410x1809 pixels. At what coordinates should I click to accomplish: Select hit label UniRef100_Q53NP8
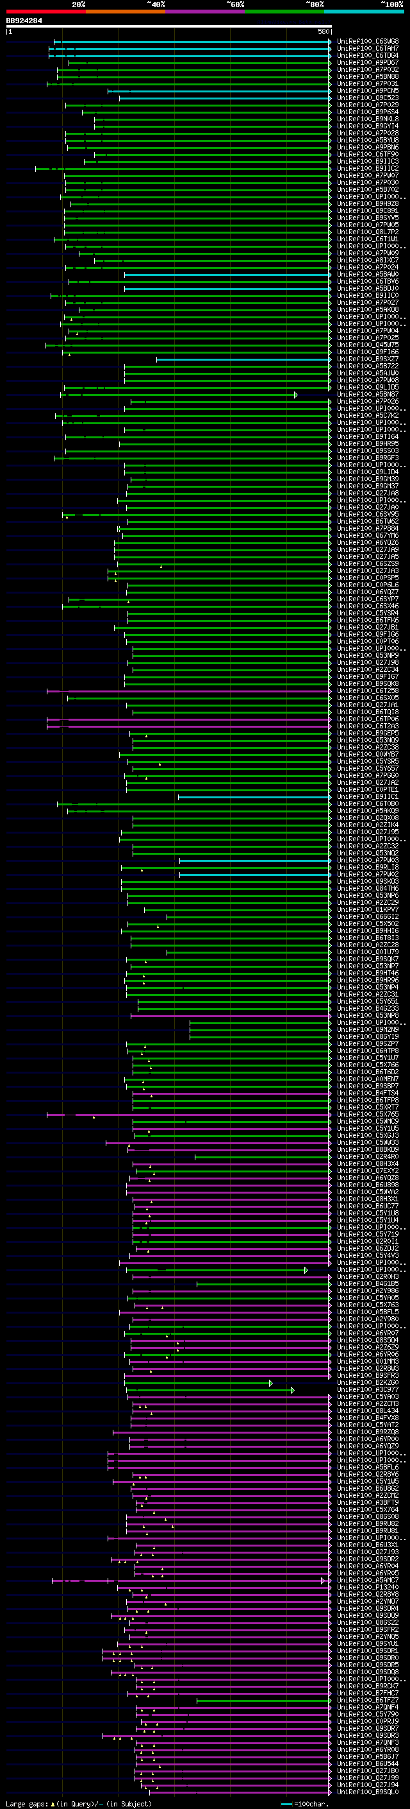point(367,1015)
